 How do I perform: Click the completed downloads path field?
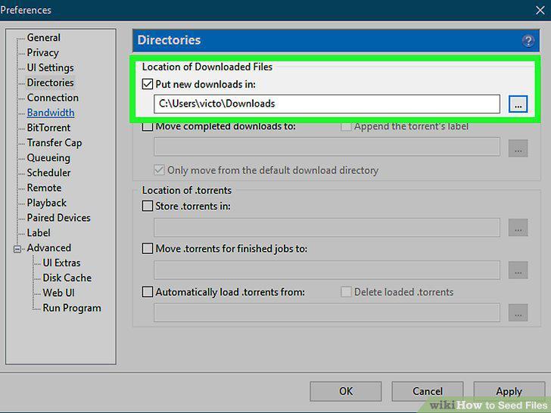point(327,147)
